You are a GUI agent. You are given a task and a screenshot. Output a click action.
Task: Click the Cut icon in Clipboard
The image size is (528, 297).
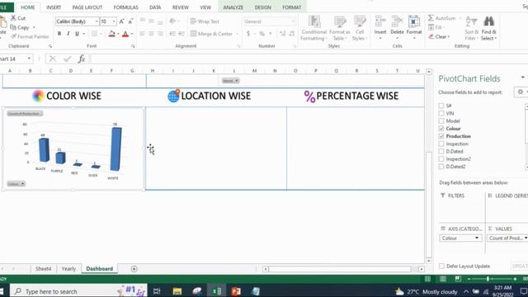[13, 18]
